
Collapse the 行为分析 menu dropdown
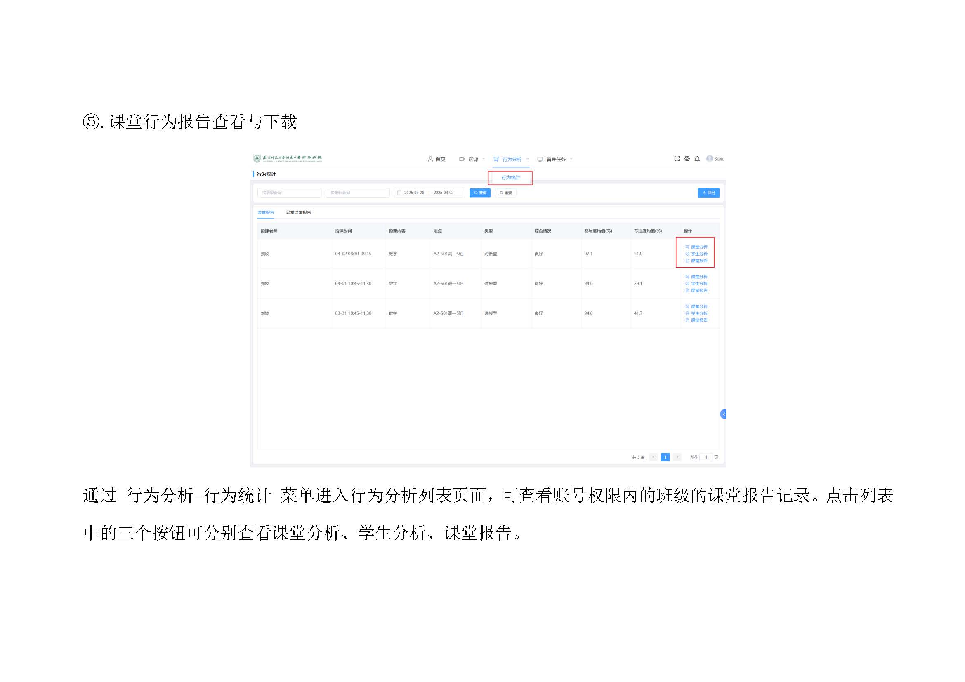[512, 159]
